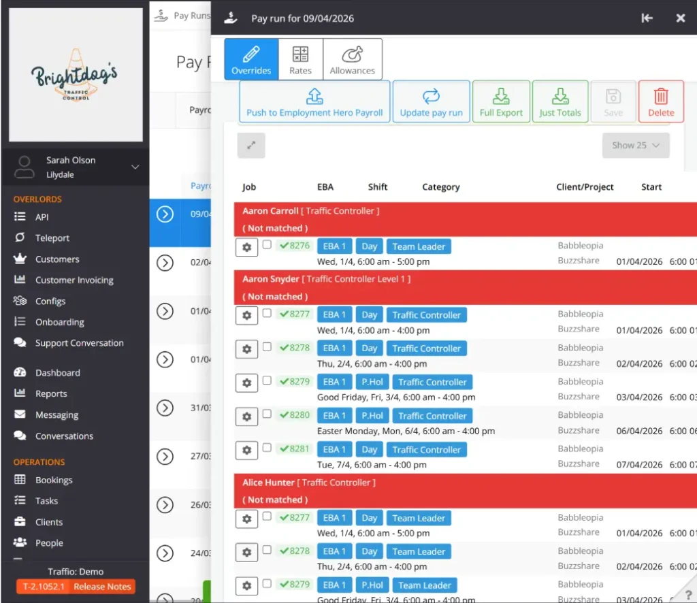This screenshot has height=603, width=697.
Task: Open the Allowances tab
Action: point(353,59)
